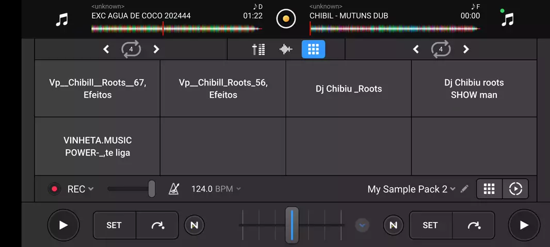The height and width of the screenshot is (247, 550).
Task: Open the right deck music library
Action: click(x=508, y=20)
